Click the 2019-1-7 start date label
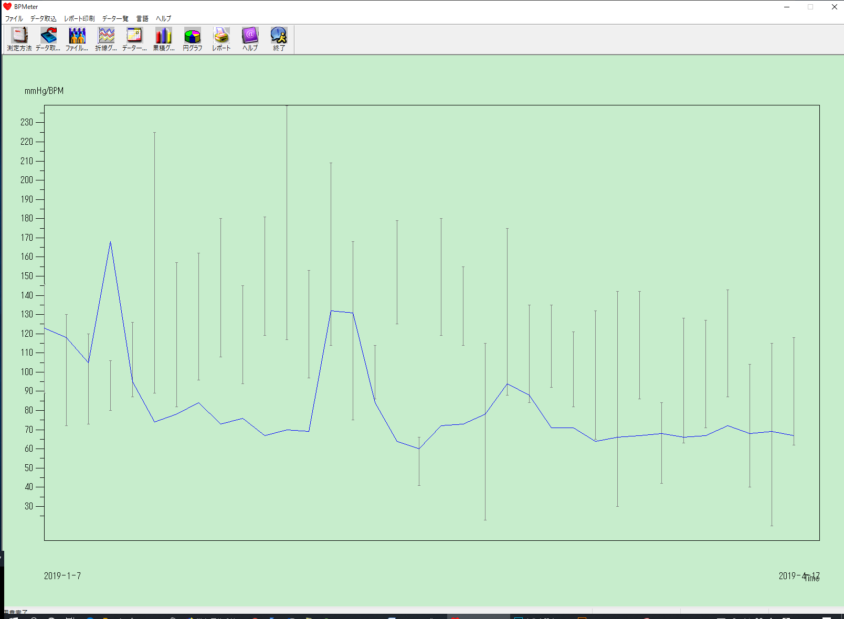 point(62,576)
